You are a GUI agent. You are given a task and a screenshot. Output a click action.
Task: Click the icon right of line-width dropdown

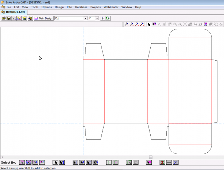103,18
